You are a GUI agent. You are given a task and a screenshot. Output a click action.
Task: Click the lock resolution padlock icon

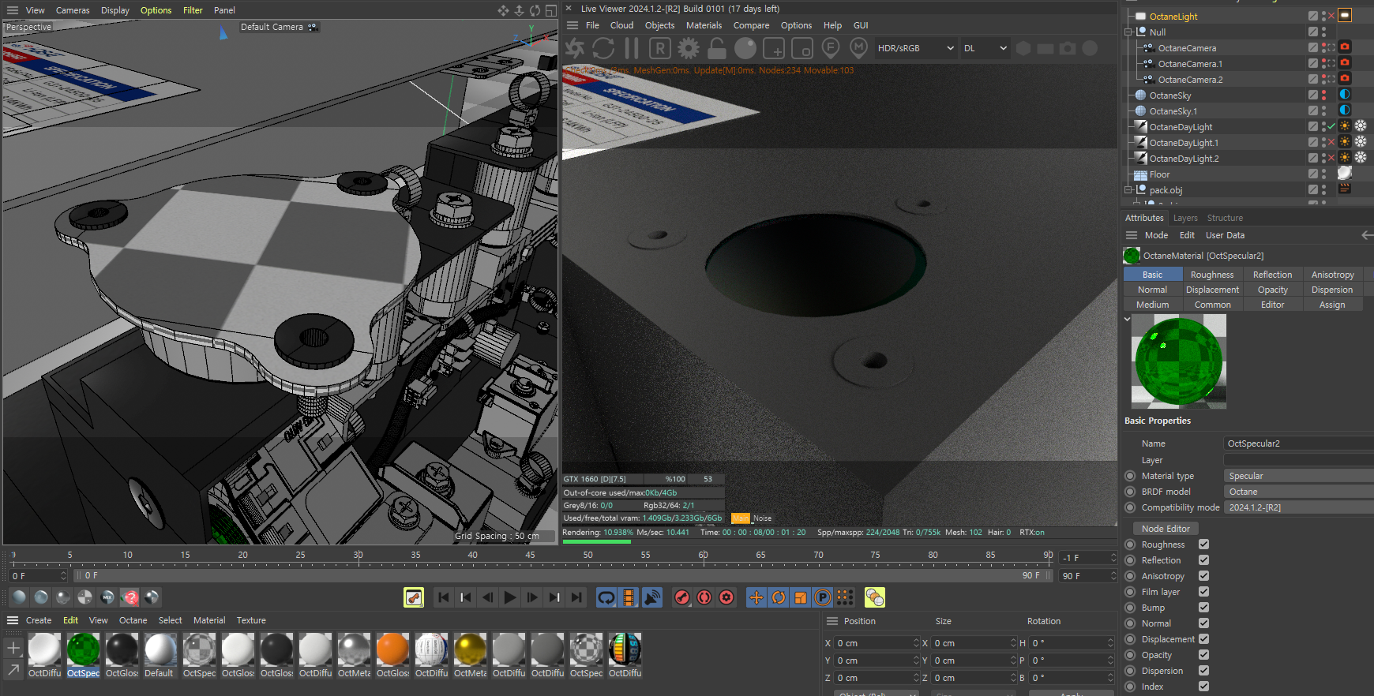(x=717, y=49)
